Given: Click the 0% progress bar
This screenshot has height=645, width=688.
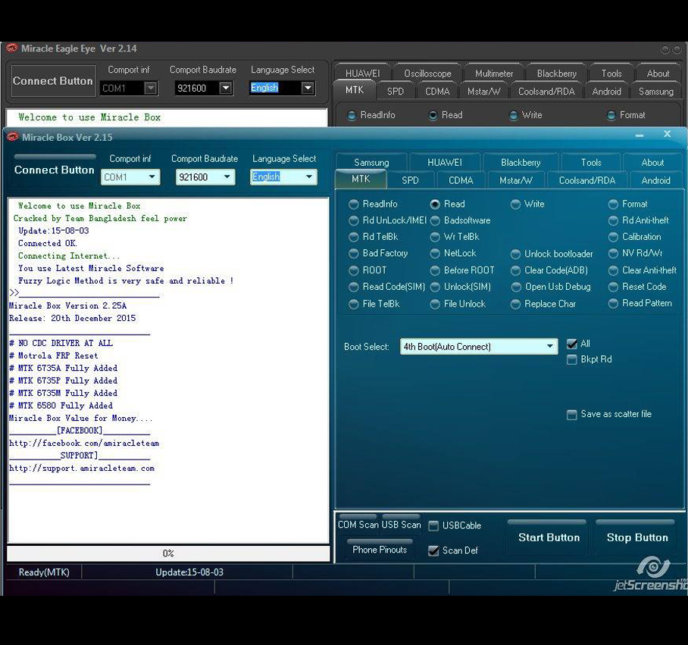Looking at the screenshot, I should [x=168, y=553].
